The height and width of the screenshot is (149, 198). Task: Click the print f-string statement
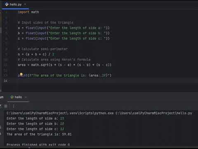[x=65, y=75]
